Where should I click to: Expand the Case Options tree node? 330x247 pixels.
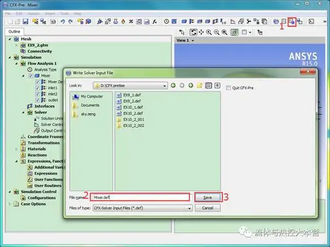(x=10, y=204)
